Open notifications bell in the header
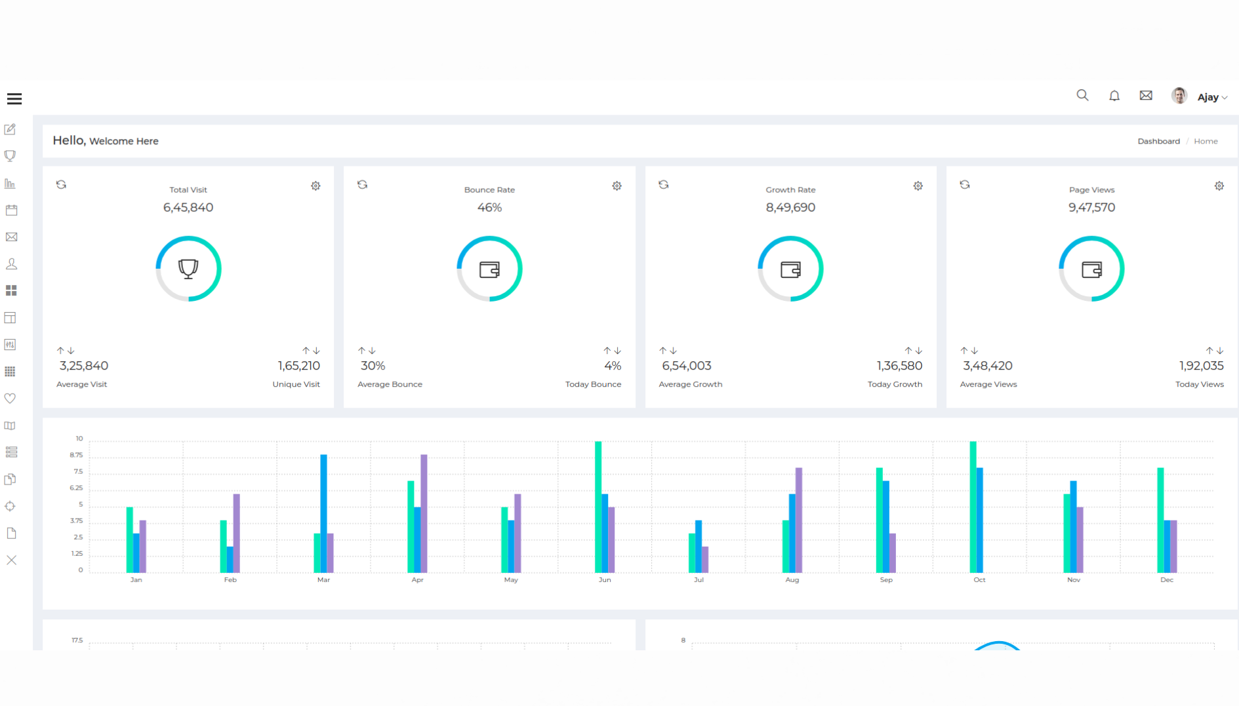 click(1114, 96)
